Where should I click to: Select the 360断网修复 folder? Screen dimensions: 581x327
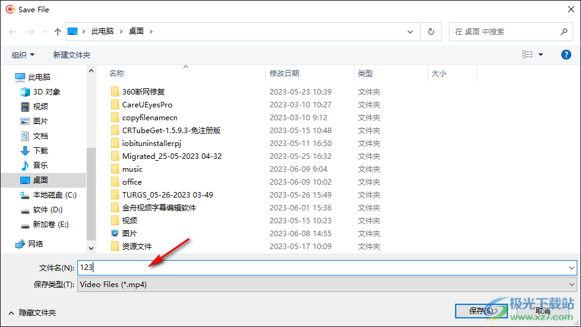[x=143, y=92]
